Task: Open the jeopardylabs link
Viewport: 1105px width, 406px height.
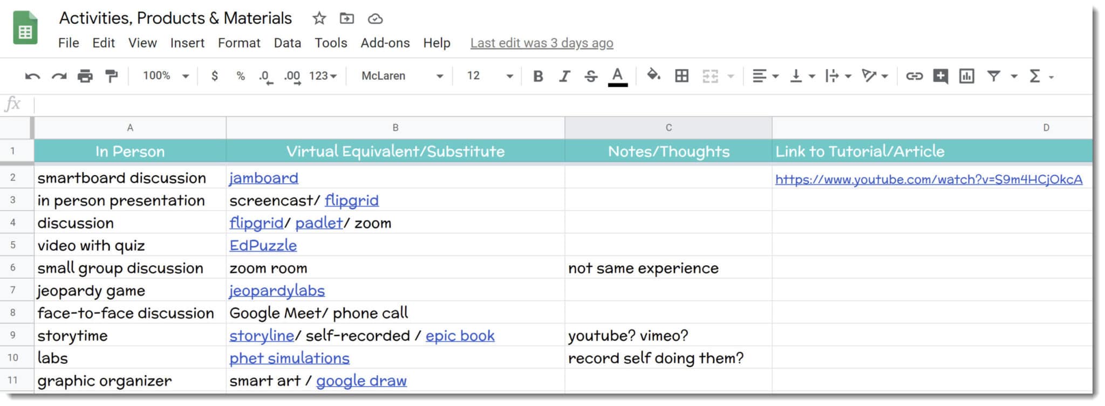Action: click(x=277, y=291)
